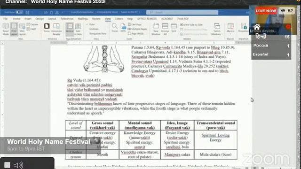Show One Page zoom
Viewport: 301px width, 169px height.
pyautogui.click(x=135, y=24)
